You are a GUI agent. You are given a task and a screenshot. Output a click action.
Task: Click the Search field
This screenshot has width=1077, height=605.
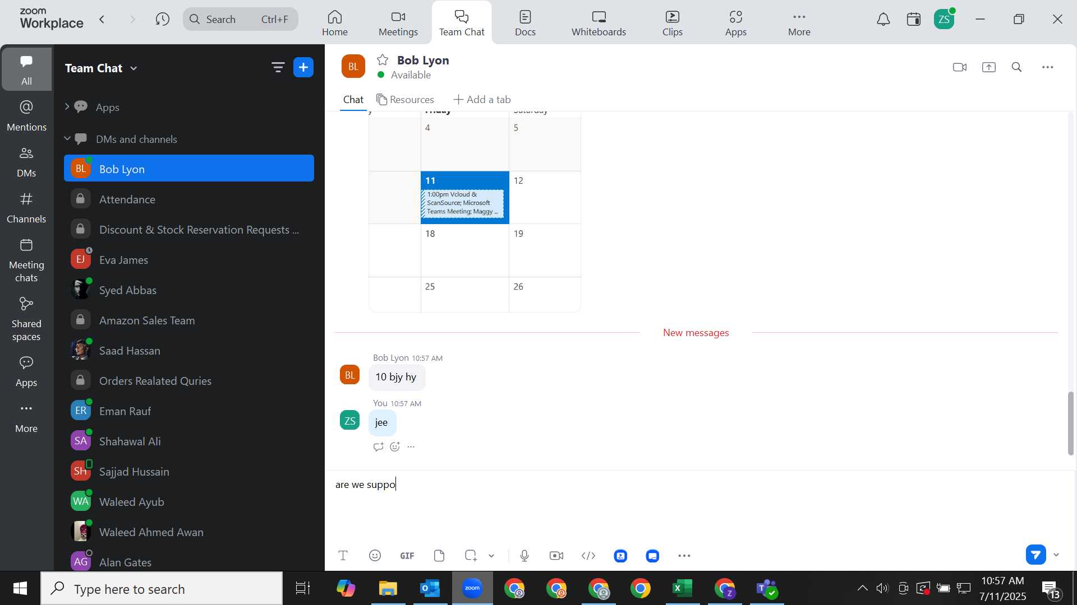pyautogui.click(x=241, y=20)
